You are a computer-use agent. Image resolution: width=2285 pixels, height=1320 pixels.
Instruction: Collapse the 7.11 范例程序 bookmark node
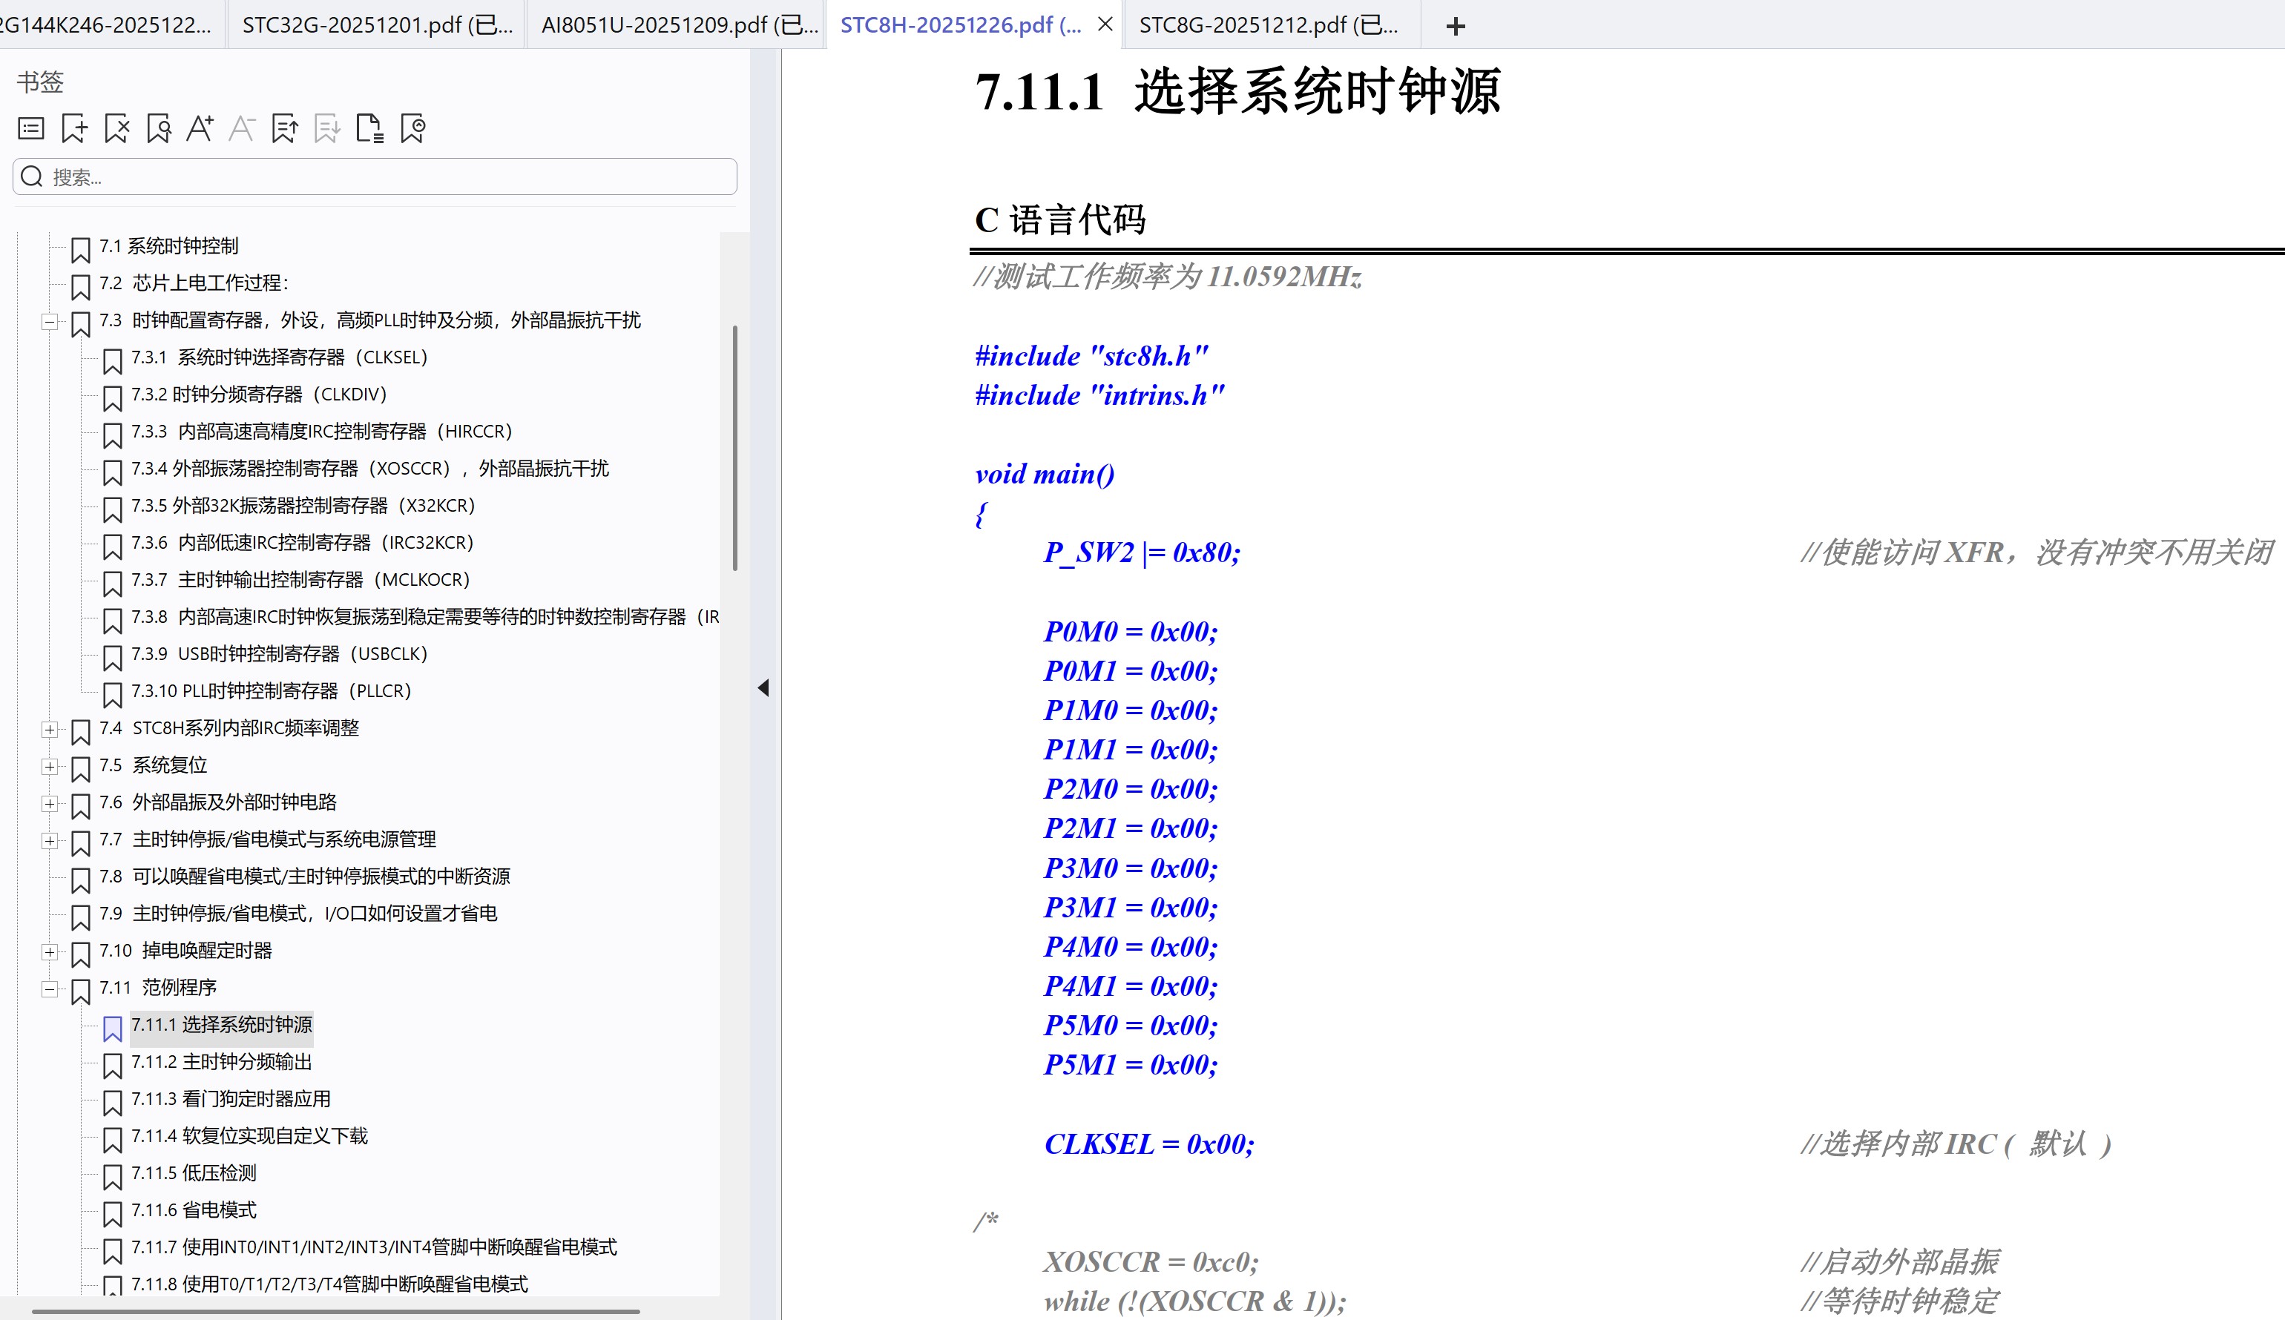(x=50, y=989)
